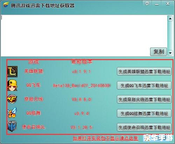Open the 如果打开安装包不显示请点这里 link
Viewport: 175px width, 144px height.
pos(105,138)
